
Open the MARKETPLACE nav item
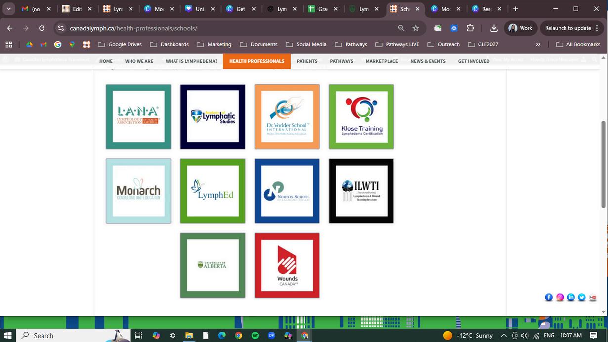(382, 61)
